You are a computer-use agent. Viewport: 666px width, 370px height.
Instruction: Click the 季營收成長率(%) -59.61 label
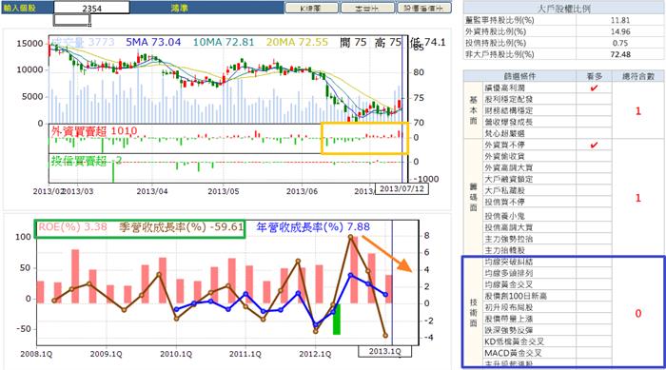[182, 226]
